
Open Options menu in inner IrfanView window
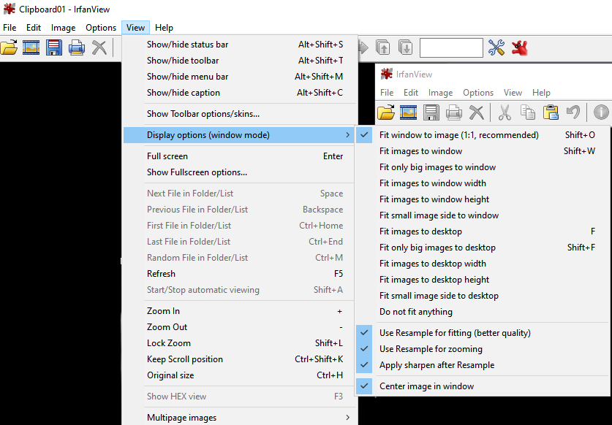478,93
